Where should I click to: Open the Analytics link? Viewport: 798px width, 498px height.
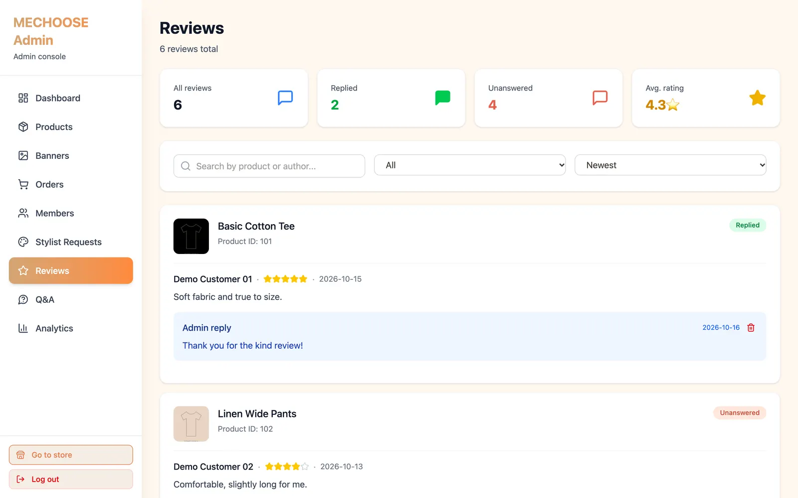(x=71, y=328)
